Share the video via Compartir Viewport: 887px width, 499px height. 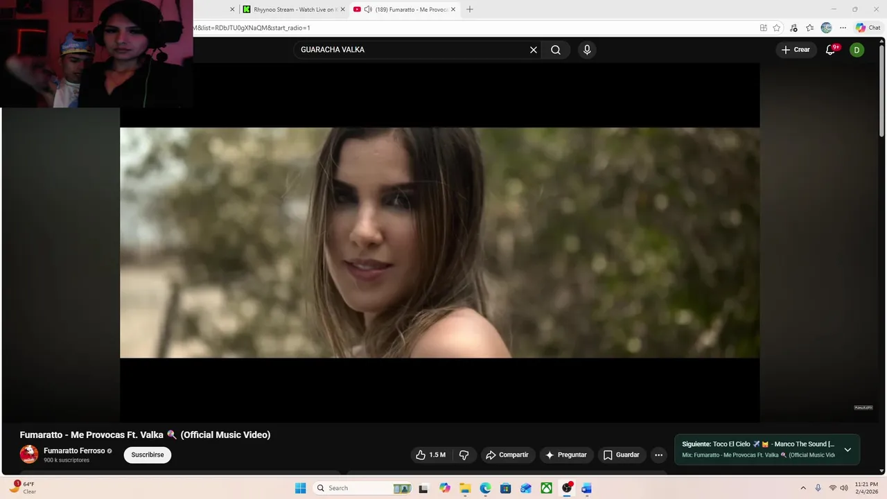[x=507, y=455]
